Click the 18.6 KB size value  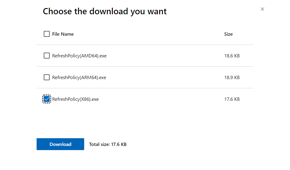[x=232, y=56]
